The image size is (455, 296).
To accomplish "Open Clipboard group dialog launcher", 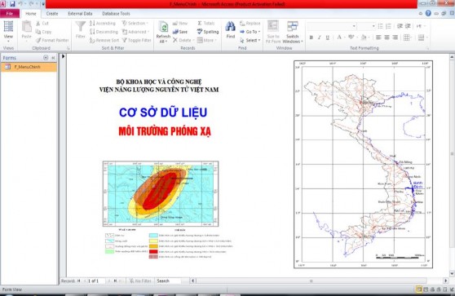I will 68,48.
